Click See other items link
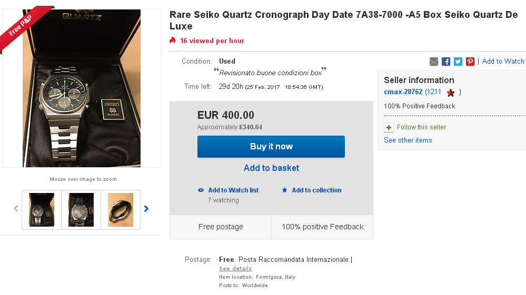 [408, 140]
